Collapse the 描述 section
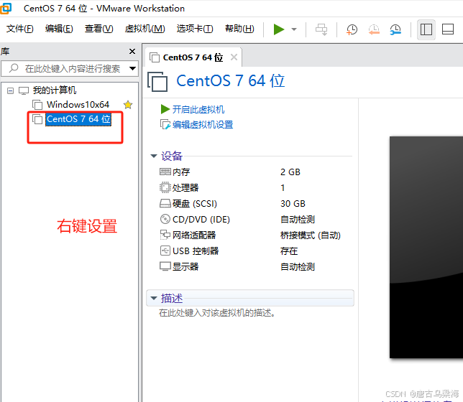 click(x=154, y=298)
